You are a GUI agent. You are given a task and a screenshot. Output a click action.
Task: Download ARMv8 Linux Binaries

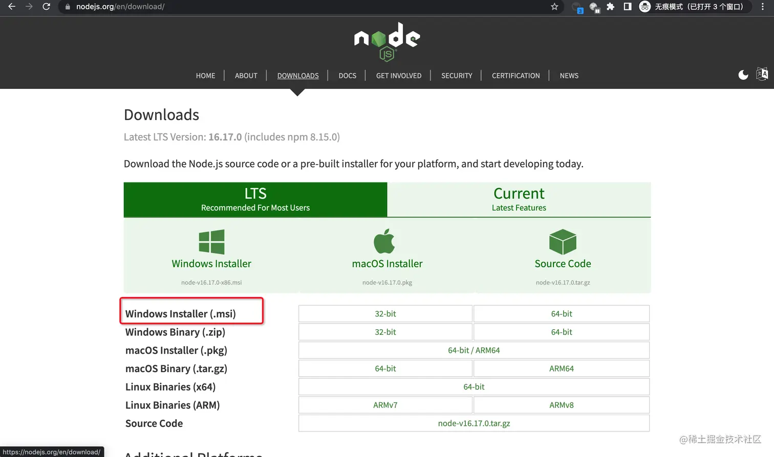point(562,405)
